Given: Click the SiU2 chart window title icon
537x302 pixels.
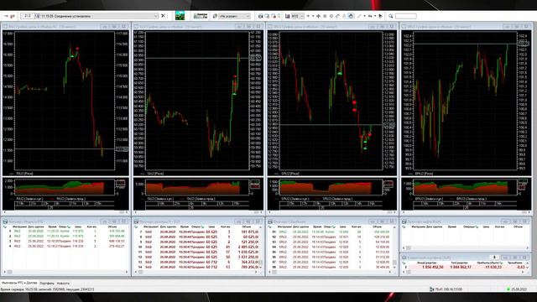Looking at the screenshot, I should click(136, 26).
